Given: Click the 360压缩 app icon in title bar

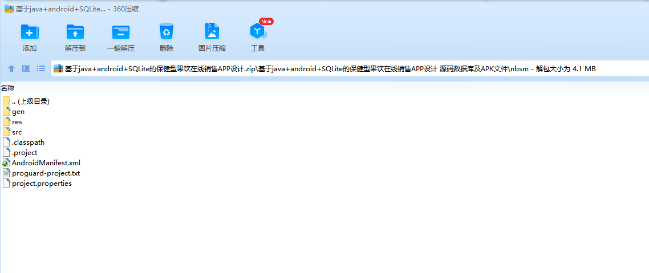Looking at the screenshot, I should pos(9,9).
